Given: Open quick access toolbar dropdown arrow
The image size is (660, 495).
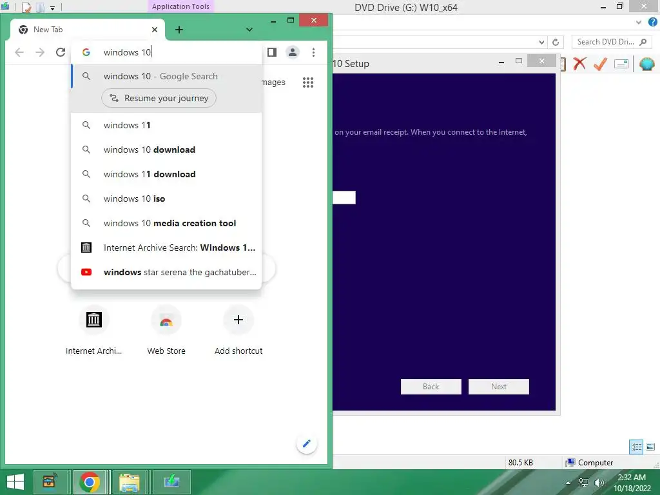Looking at the screenshot, I should 52,8.
